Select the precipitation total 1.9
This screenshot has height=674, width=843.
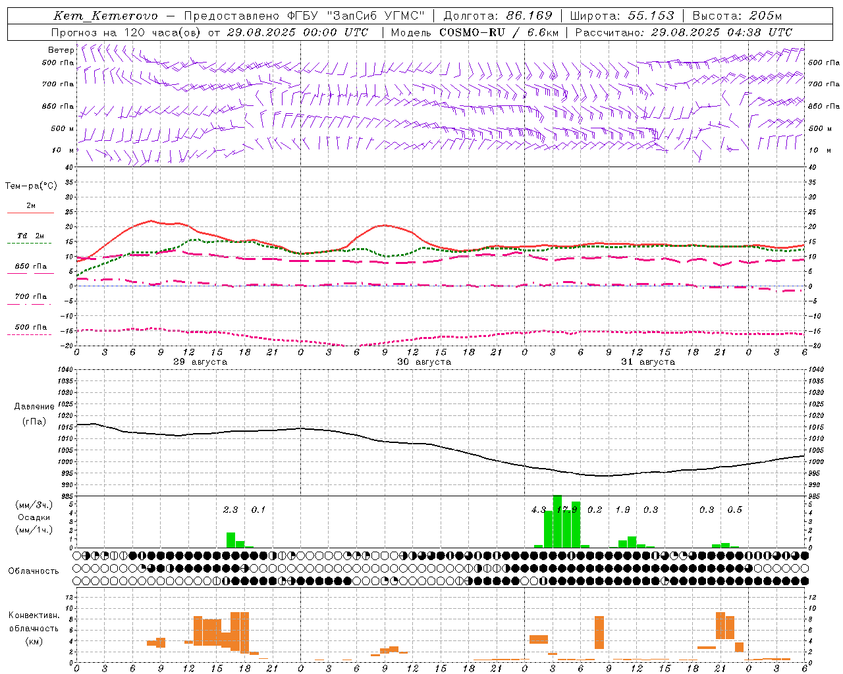623,509
